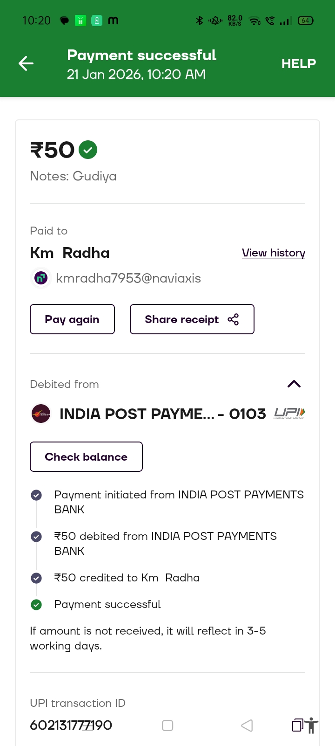335x746 pixels.
Task: Tap the ₹50 credited step marker
Action: 36,578
